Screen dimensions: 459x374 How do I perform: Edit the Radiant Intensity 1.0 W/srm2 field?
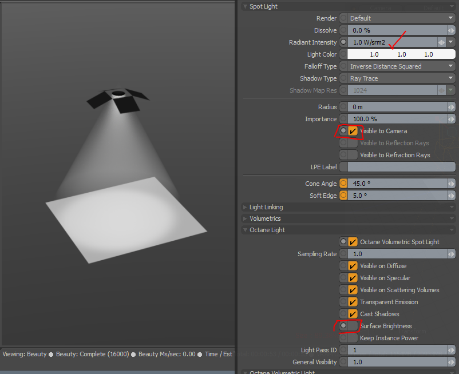392,42
